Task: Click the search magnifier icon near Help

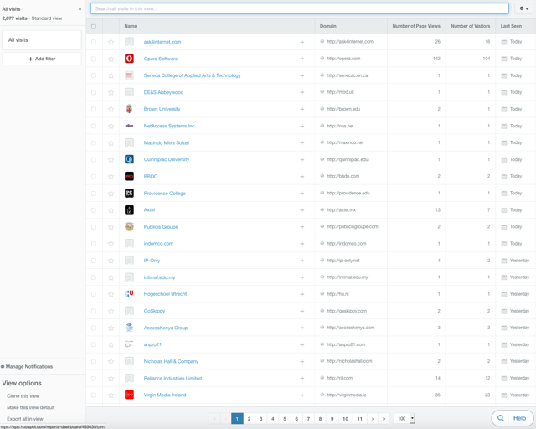Action: (x=501, y=418)
